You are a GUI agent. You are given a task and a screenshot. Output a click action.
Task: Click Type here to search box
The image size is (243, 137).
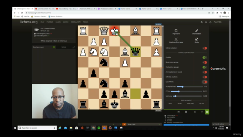tap(37, 128)
